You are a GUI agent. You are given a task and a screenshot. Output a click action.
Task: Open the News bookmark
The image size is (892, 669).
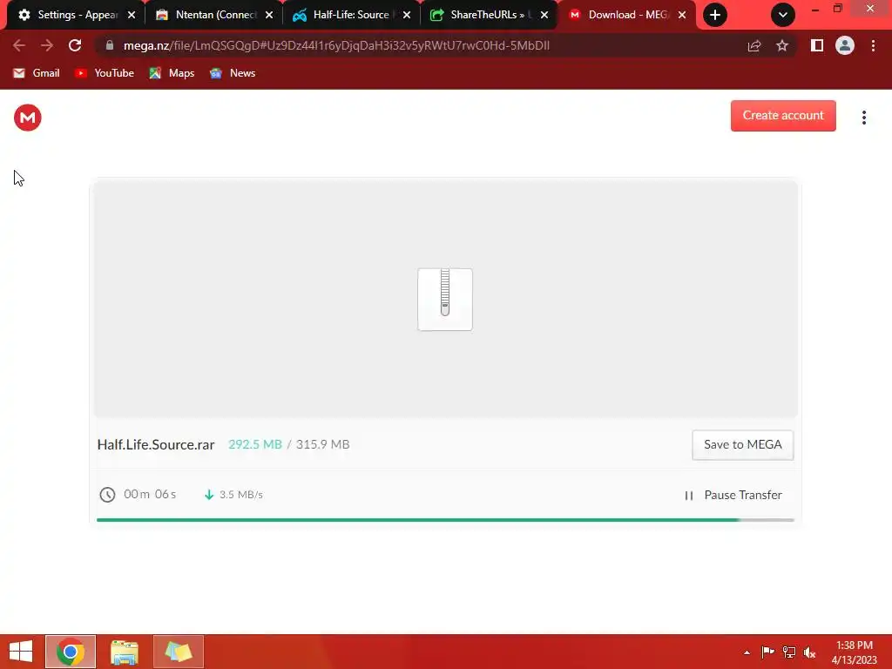[x=233, y=73]
